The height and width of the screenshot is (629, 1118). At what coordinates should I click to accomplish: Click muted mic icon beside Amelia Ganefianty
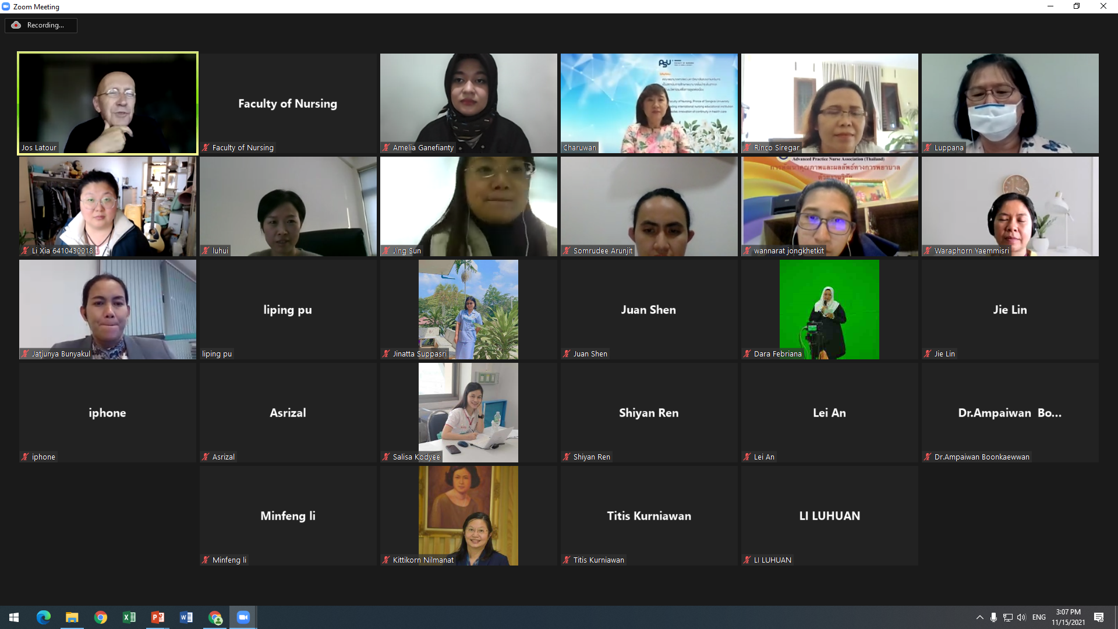pos(386,148)
